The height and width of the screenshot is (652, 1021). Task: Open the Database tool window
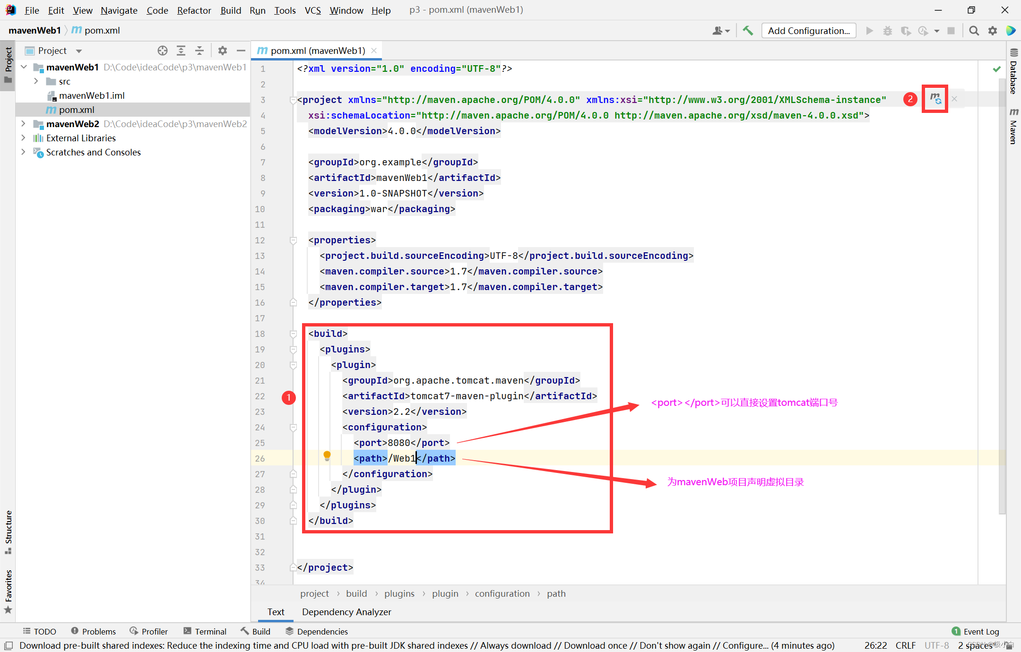point(1014,72)
